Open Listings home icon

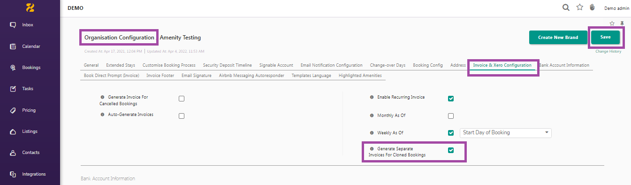(13, 131)
